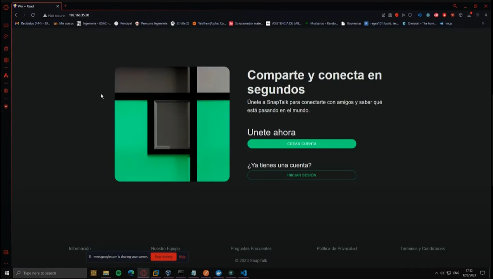The width and height of the screenshot is (493, 279).
Task: Open the Preguntas Frecuentes footer link
Action: tap(251, 249)
